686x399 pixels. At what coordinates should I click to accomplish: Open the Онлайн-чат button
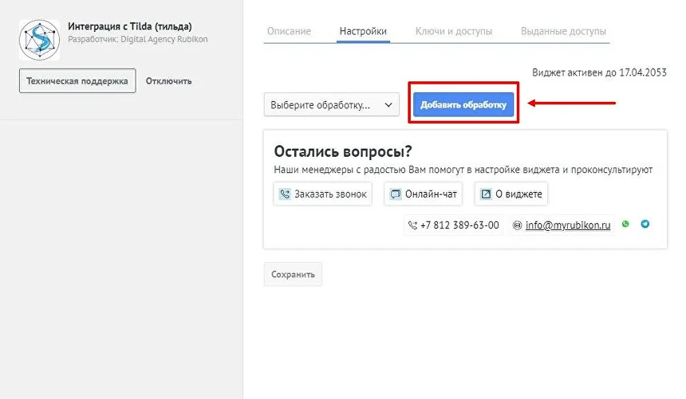[x=423, y=194]
